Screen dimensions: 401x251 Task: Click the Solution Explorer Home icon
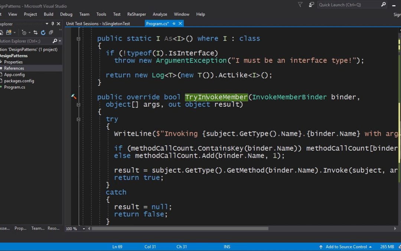pyautogui.click(x=1, y=32)
